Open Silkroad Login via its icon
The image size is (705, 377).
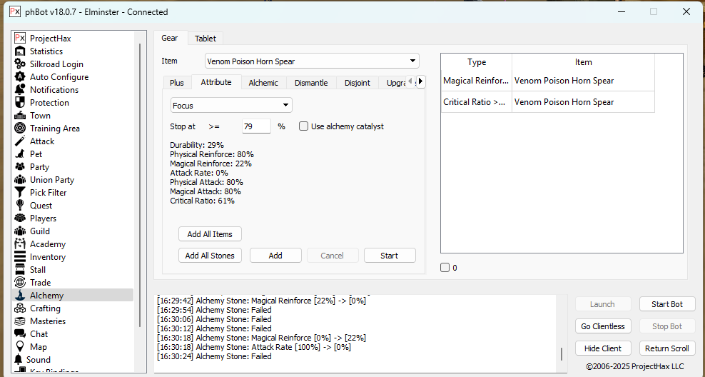click(20, 64)
